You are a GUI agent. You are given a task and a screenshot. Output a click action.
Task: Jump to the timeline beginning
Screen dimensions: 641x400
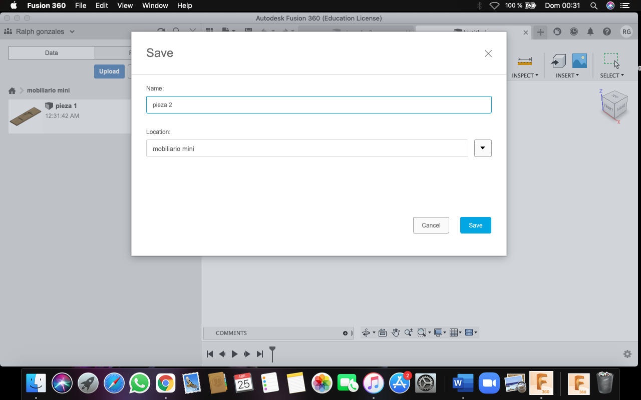[x=210, y=354]
